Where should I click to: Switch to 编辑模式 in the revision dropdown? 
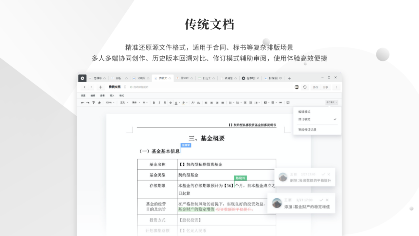tap(304, 111)
